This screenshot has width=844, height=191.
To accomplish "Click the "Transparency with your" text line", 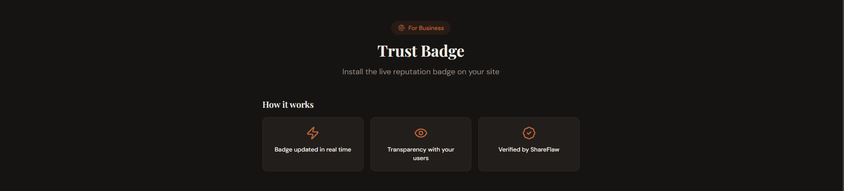I will click(421, 149).
